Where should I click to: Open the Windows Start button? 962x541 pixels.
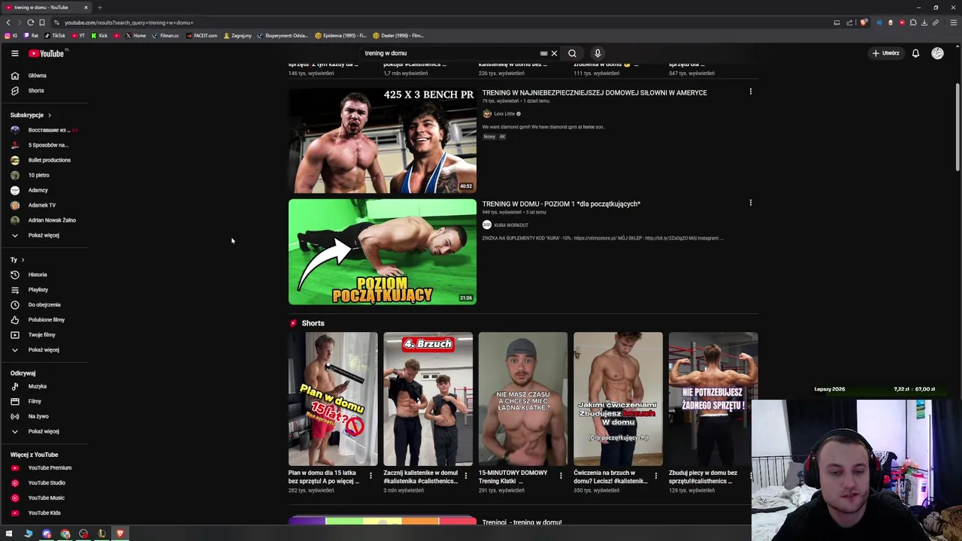9,533
